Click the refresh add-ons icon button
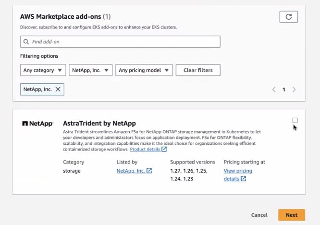The width and height of the screenshot is (320, 225). coord(288,17)
